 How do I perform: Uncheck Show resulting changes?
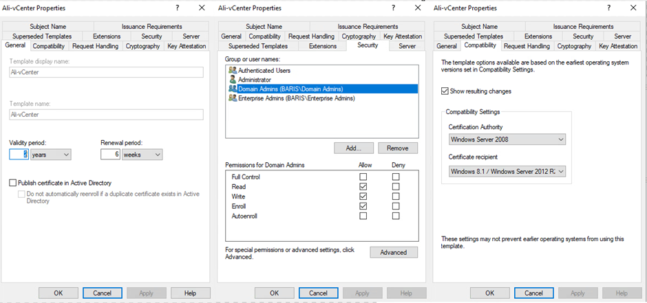pyautogui.click(x=445, y=91)
